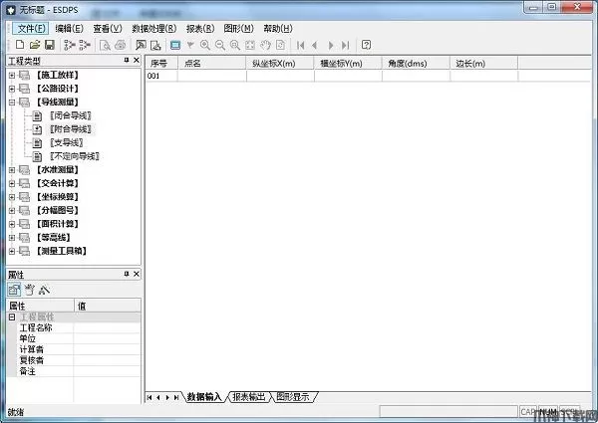Click the second tree-structure toolbar icon
The image size is (598, 423).
point(85,45)
